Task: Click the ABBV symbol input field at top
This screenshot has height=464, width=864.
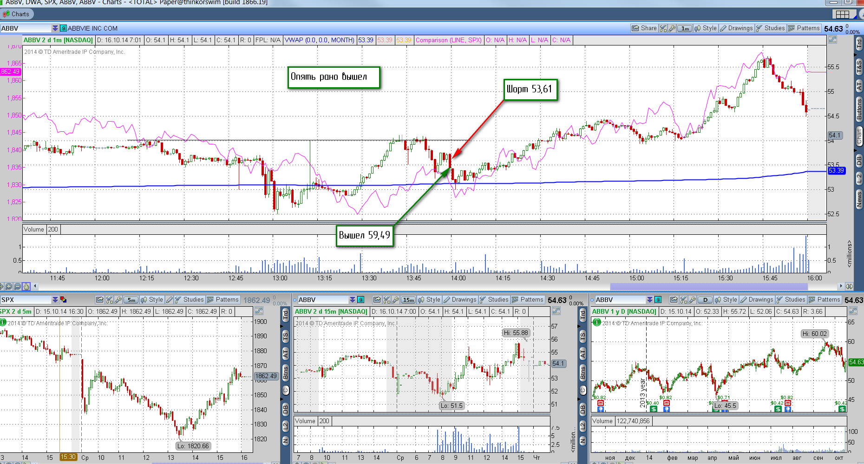Action: click(x=26, y=28)
